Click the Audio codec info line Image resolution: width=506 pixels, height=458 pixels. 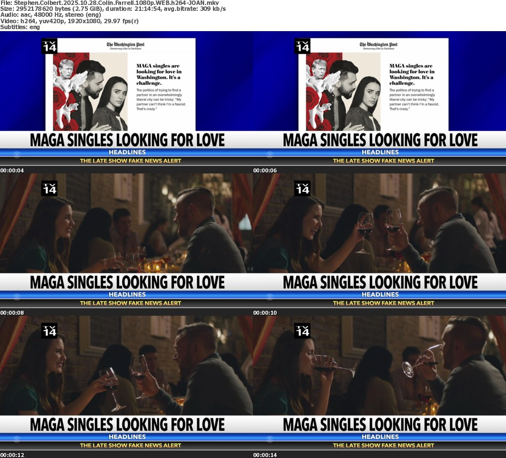tap(50, 15)
